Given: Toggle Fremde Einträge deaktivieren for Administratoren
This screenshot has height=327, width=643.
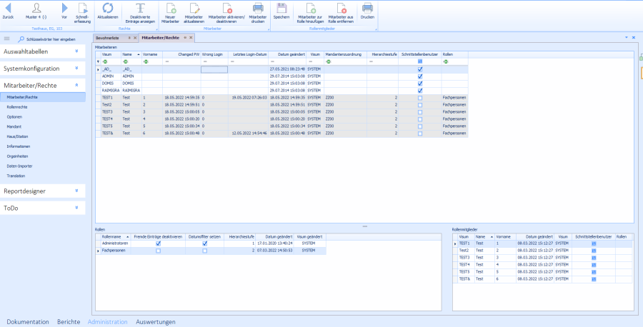Looking at the screenshot, I should pyautogui.click(x=158, y=243).
